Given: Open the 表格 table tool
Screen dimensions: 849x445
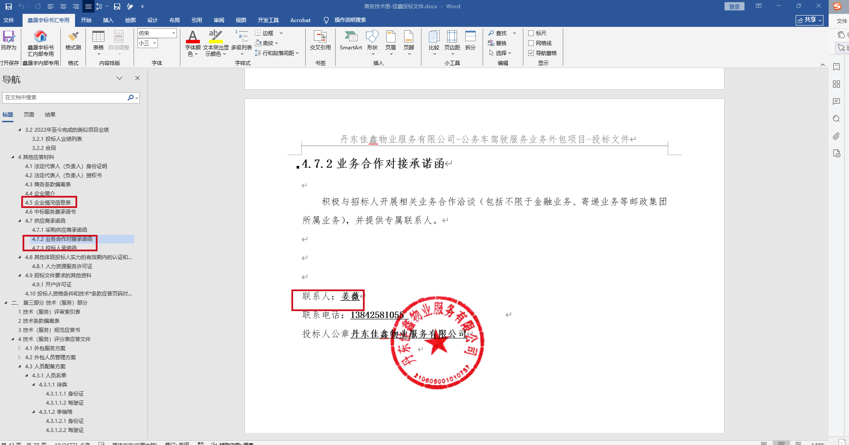Looking at the screenshot, I should [98, 43].
